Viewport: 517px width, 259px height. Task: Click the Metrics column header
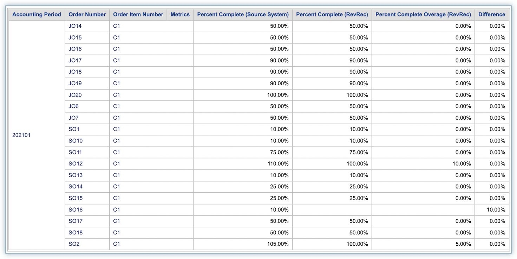(x=180, y=14)
